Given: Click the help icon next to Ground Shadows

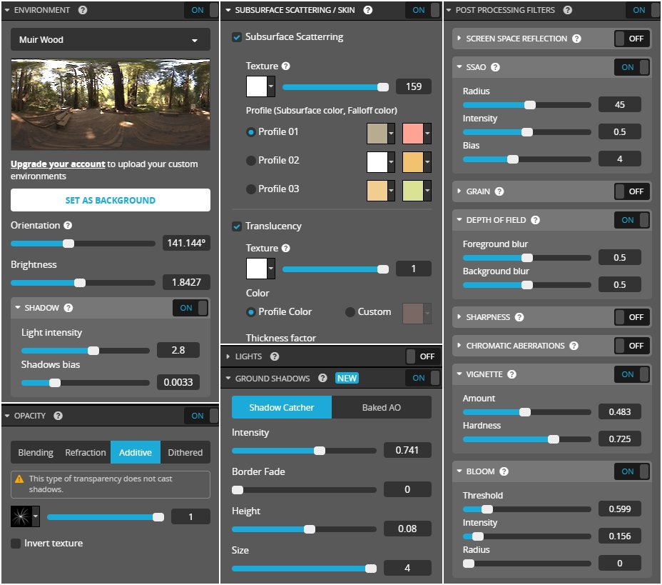Looking at the screenshot, I should coord(322,378).
